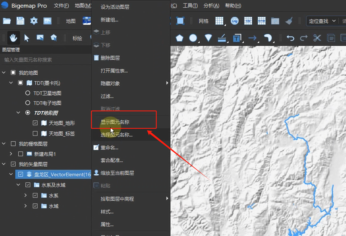Select the text label T tool
Screen dimensions: 346x236
coord(237,38)
